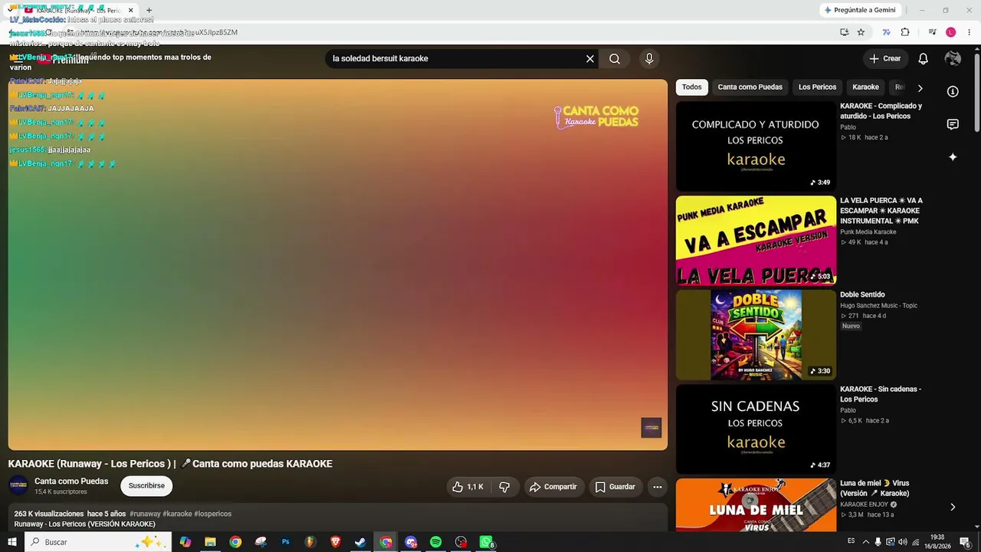Open Brave browser from the taskbar

(x=335, y=542)
